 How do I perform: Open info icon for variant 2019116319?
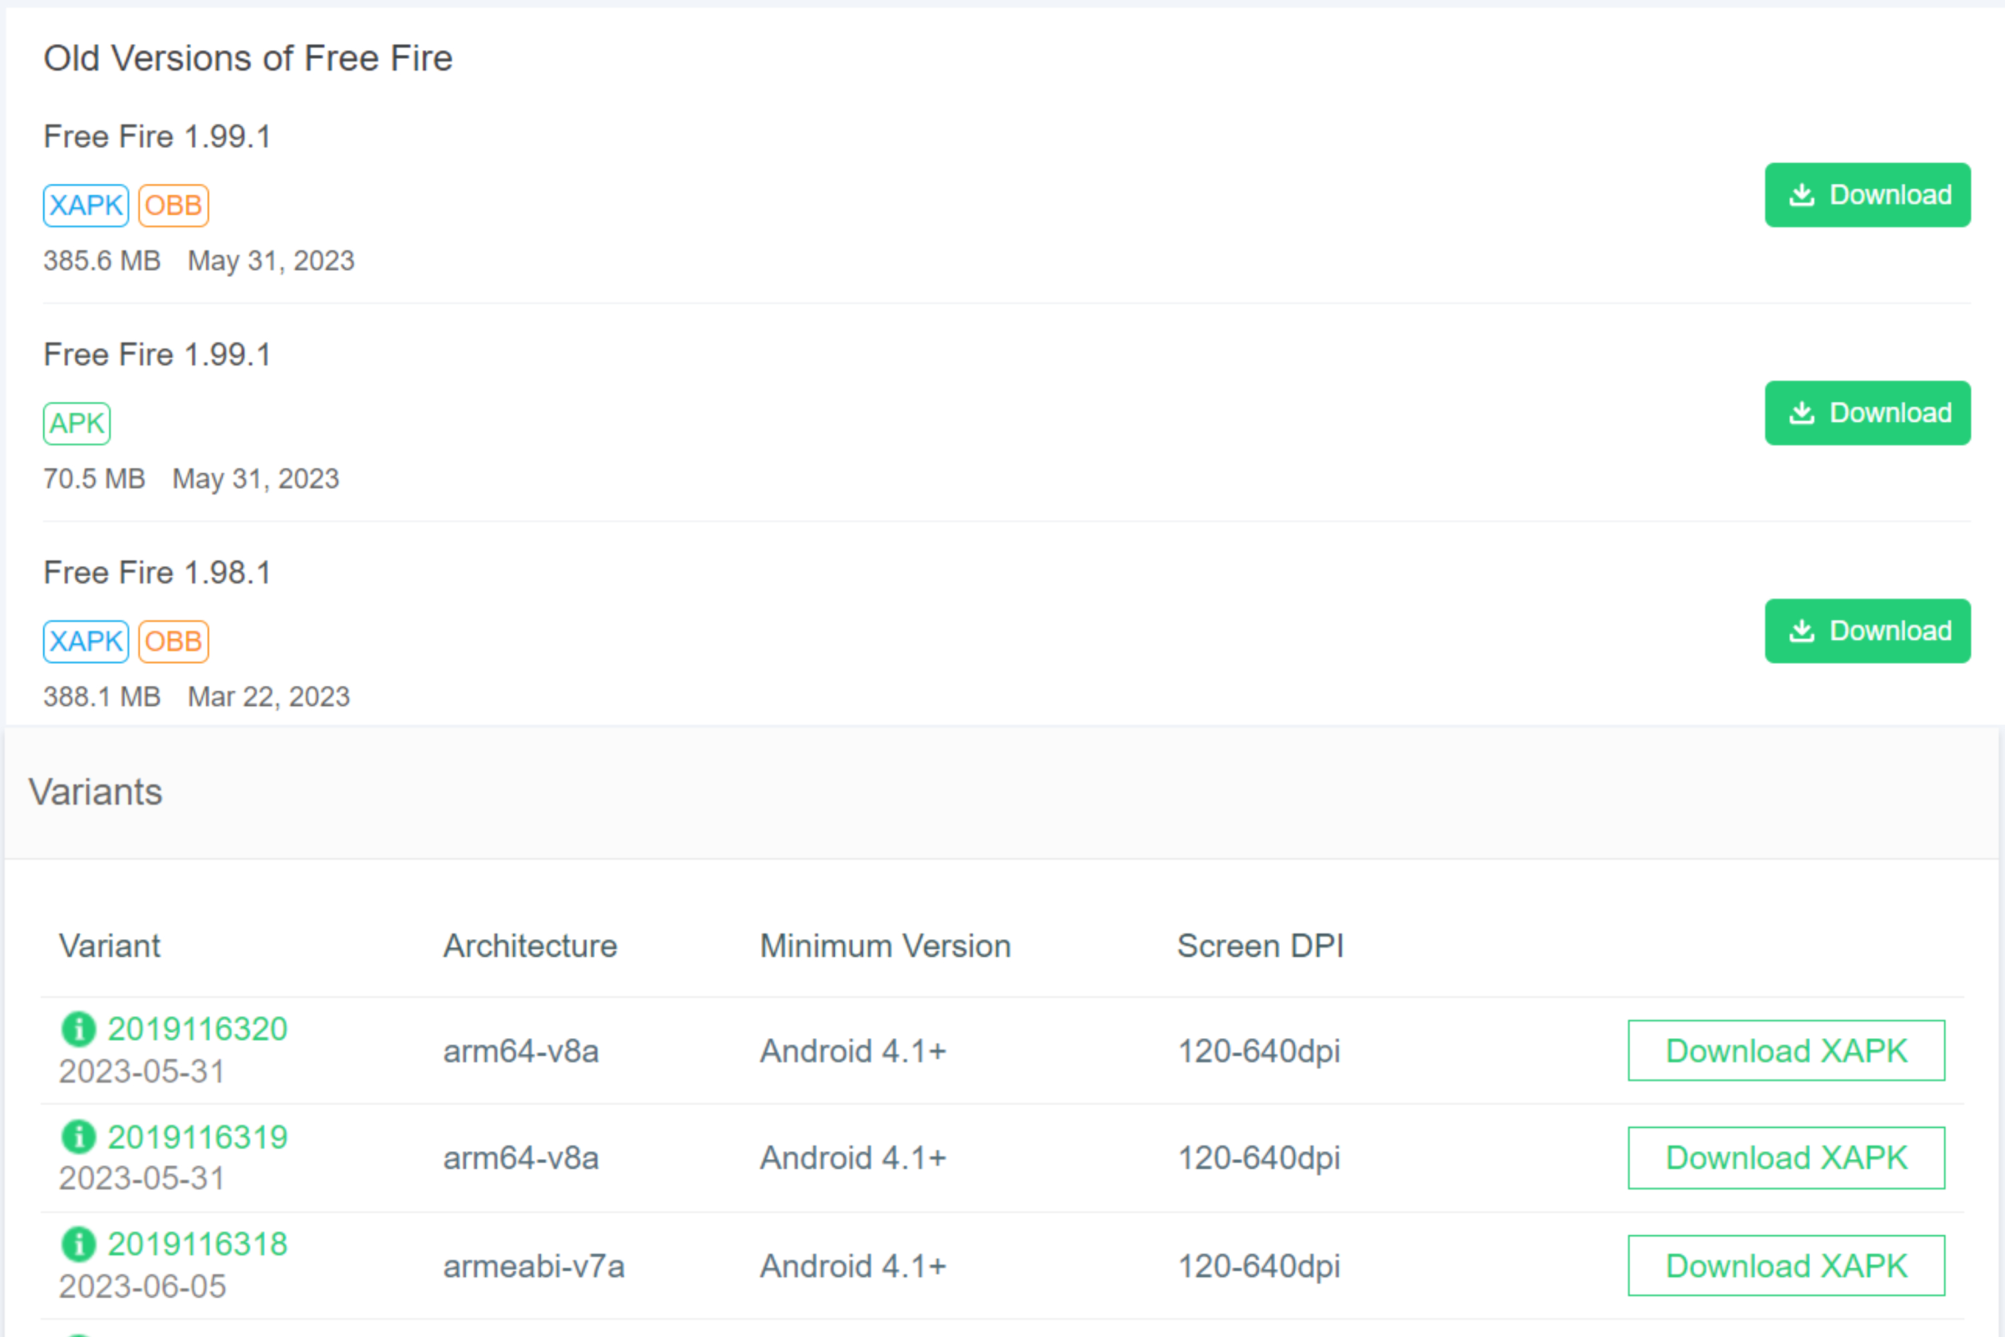80,1136
